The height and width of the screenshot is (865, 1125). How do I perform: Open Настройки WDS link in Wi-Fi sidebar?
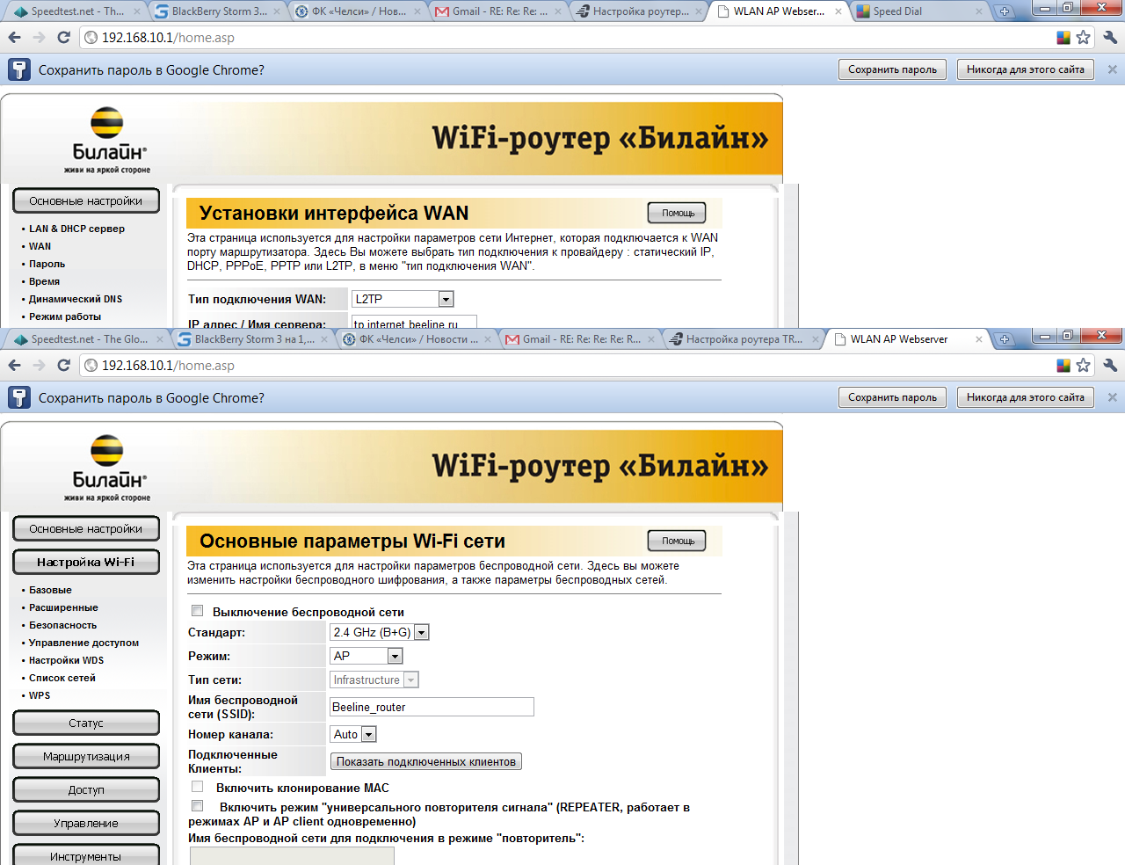click(66, 660)
